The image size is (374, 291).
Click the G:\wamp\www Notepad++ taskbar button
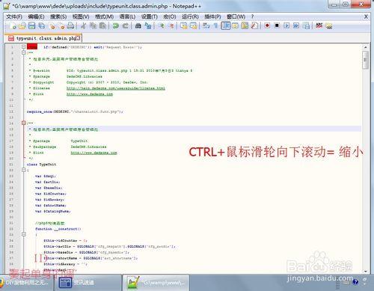(x=156, y=283)
